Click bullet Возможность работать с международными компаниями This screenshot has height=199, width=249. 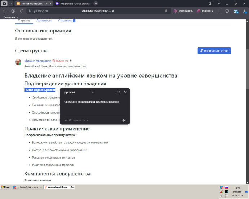point(70,143)
